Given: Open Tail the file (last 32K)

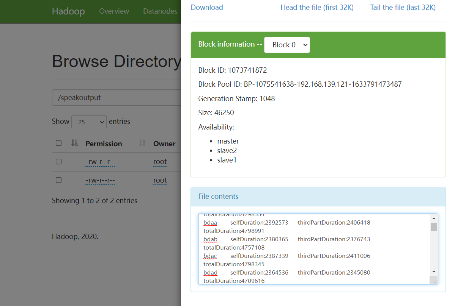Looking at the screenshot, I should (x=403, y=8).
